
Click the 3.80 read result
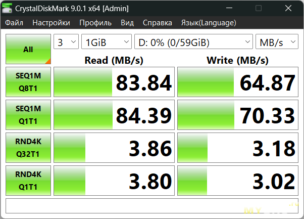point(114,181)
